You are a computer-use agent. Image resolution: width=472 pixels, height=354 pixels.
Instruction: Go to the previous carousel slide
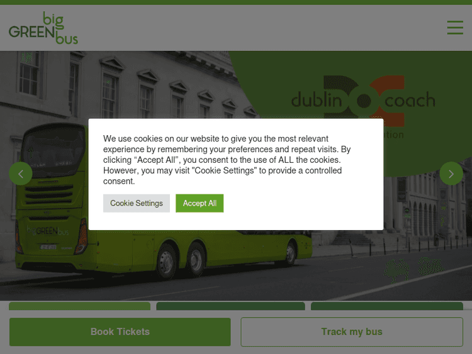20,174
